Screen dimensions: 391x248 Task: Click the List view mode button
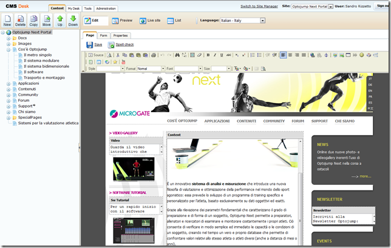point(174,21)
